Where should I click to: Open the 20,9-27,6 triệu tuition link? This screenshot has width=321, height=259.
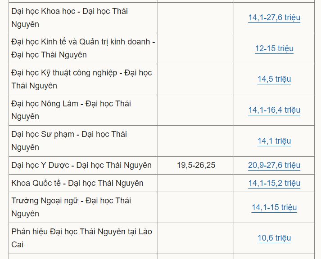pos(274,165)
